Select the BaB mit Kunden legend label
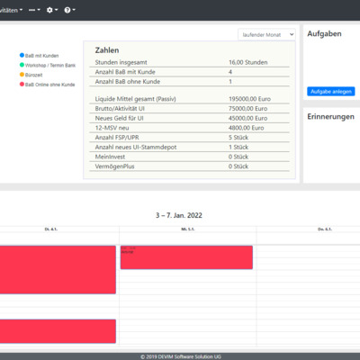This screenshot has height=360, width=360. click(41, 56)
